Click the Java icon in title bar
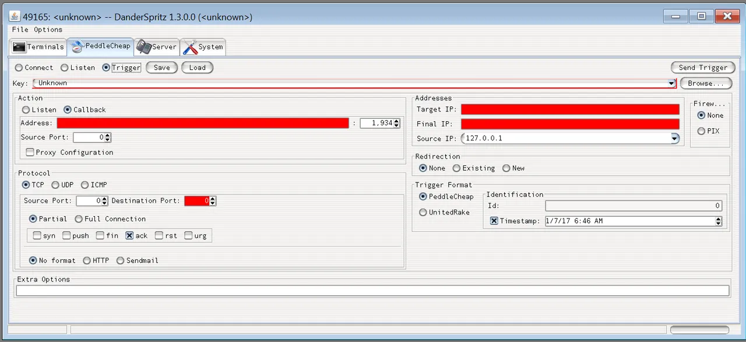Image resolution: width=746 pixels, height=342 pixels. click(15, 16)
